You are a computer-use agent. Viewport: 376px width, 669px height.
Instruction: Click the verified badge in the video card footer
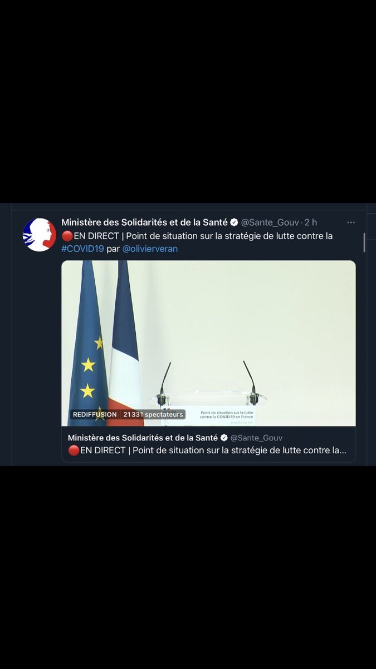223,438
